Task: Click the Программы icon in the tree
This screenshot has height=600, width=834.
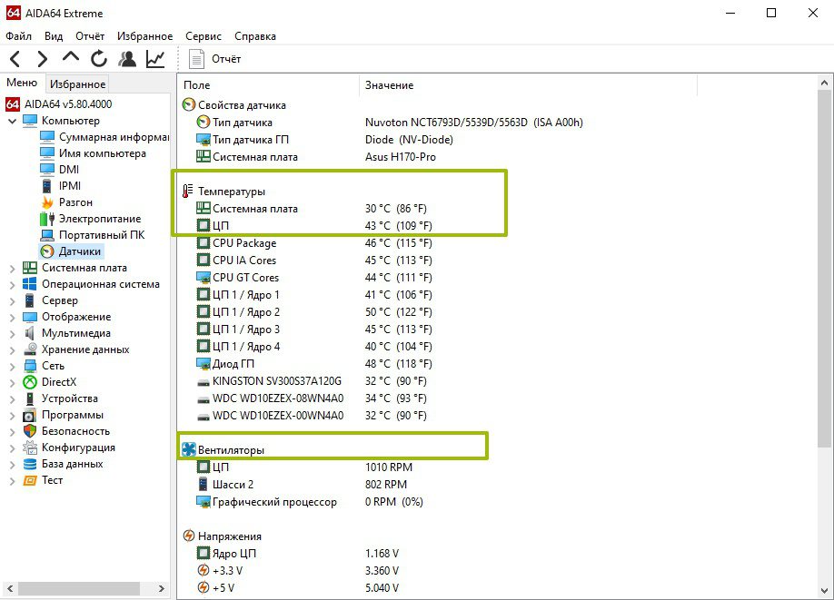Action: click(x=30, y=415)
